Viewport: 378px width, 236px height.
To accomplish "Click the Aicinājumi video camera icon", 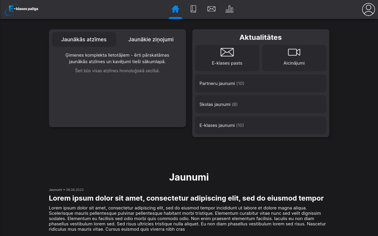I will click(x=294, y=52).
